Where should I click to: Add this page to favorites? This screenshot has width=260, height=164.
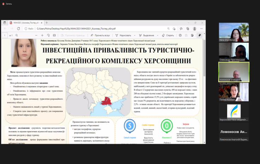pyautogui.click(x=174, y=29)
